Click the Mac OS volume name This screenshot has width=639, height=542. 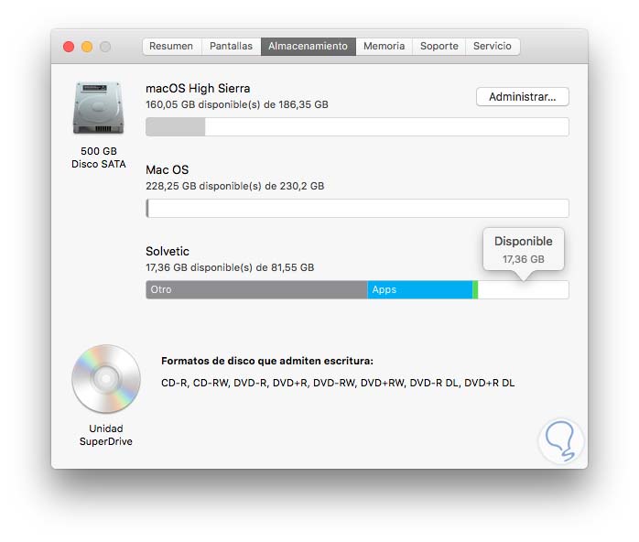168,170
